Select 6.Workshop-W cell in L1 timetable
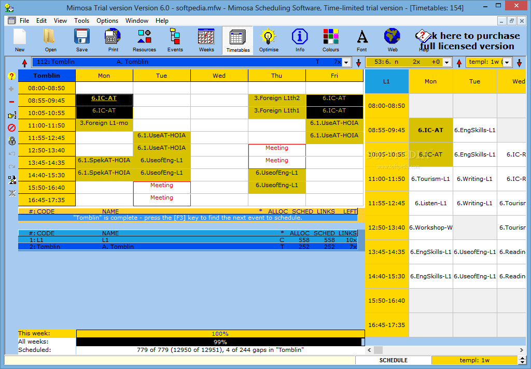 click(x=430, y=228)
